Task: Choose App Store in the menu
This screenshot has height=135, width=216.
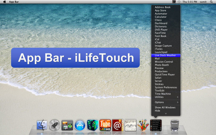Action: [x=166, y=11]
